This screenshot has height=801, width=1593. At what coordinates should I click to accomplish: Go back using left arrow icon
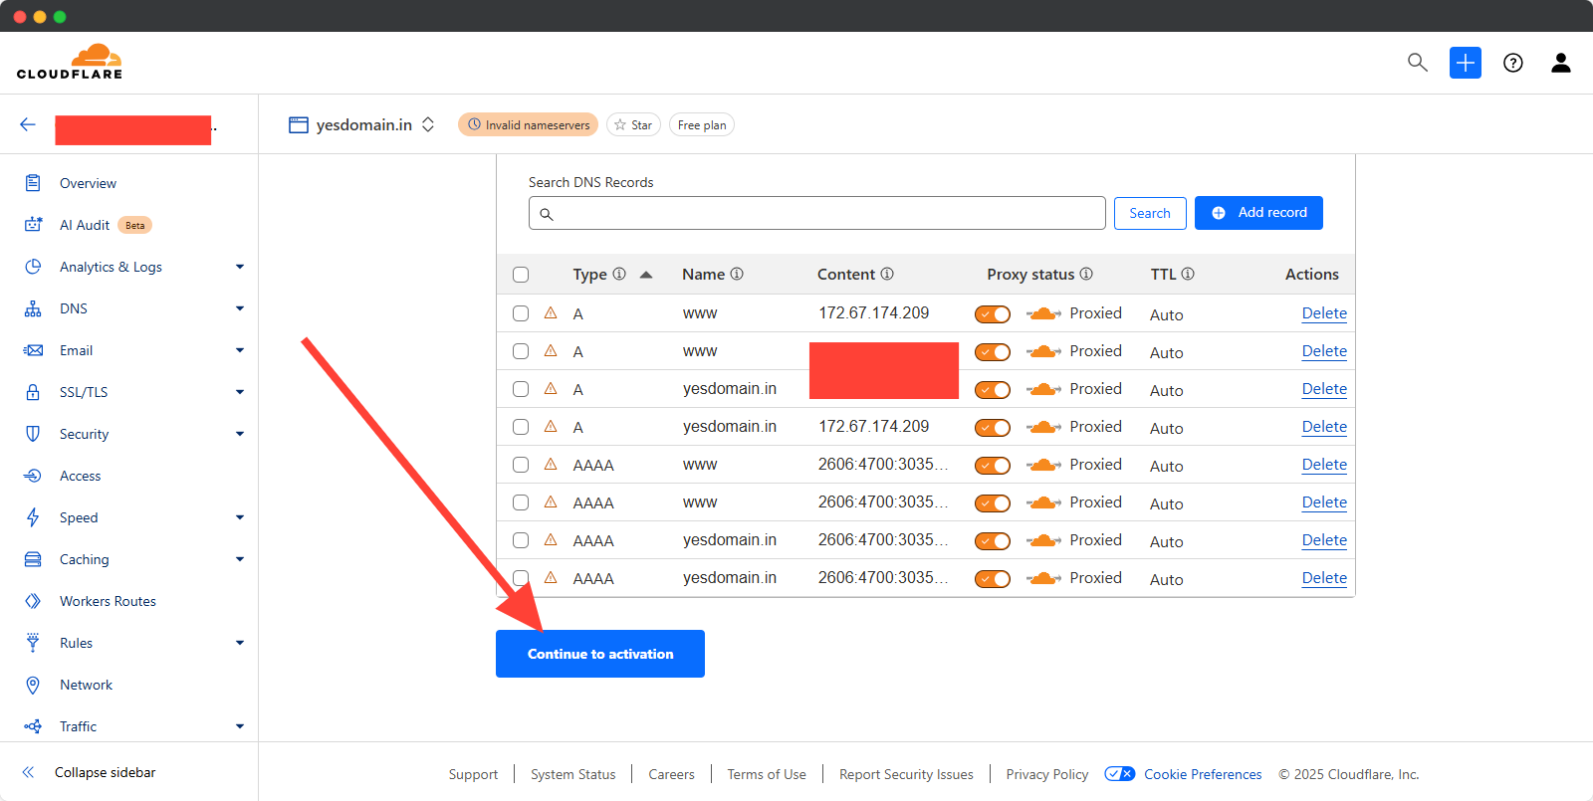click(x=28, y=124)
